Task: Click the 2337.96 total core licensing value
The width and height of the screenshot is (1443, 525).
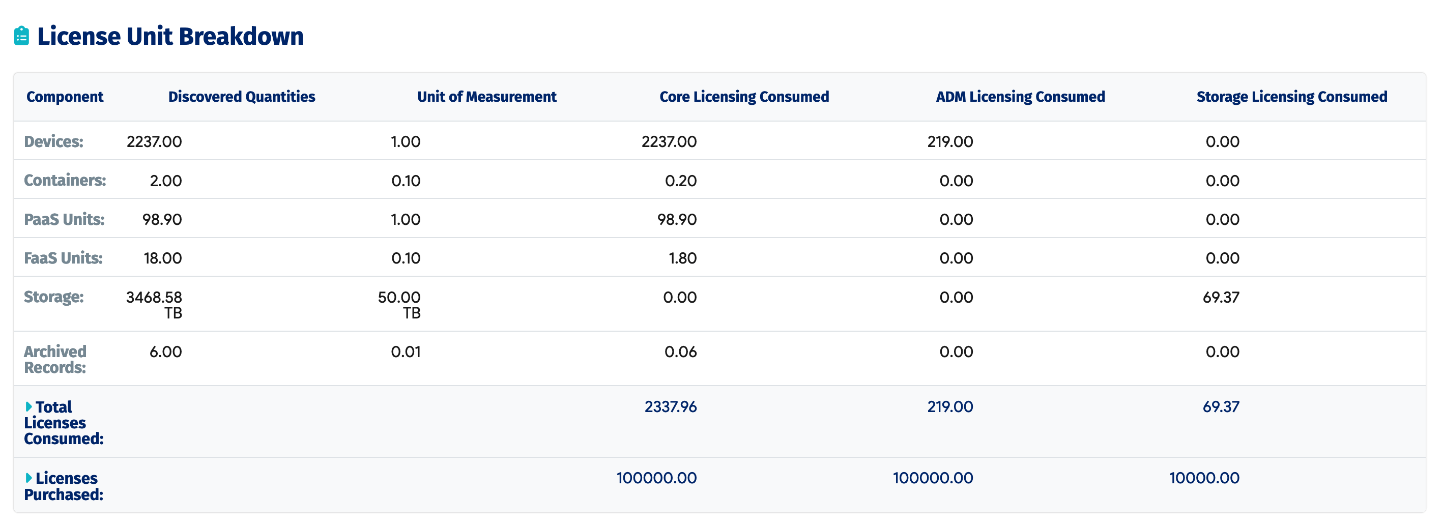Action: 670,407
